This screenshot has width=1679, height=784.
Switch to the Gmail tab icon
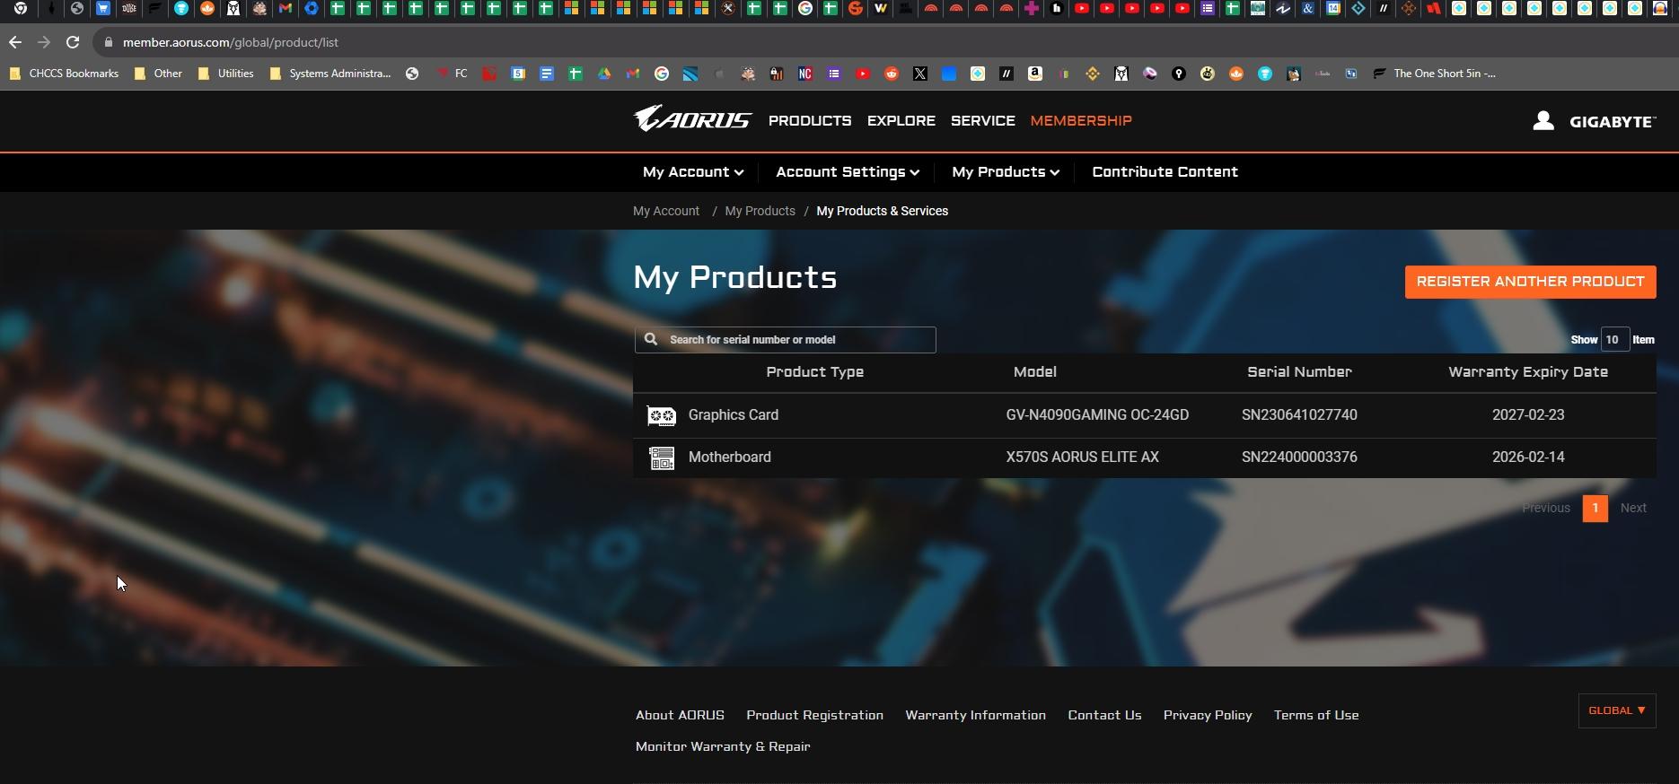286,9
